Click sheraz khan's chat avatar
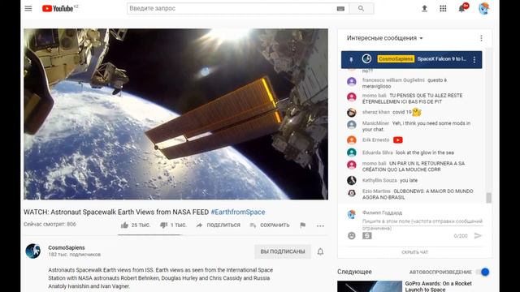Image resolution: width=520 pixels, height=292 pixels. point(352,113)
